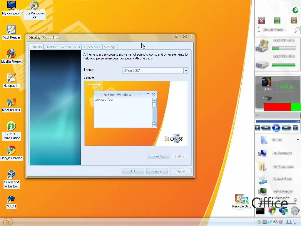Click previous page arrow in sidebar launcher
The height and width of the screenshot is (226, 301).
pos(260,200)
